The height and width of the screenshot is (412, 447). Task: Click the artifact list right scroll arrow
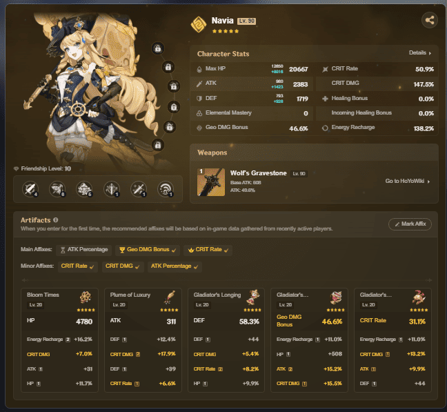pyautogui.click(x=428, y=280)
